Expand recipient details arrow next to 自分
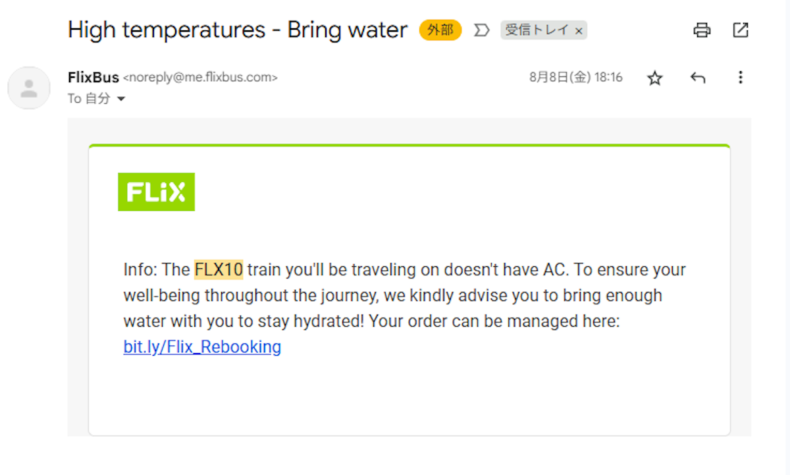The image size is (790, 475). point(120,99)
